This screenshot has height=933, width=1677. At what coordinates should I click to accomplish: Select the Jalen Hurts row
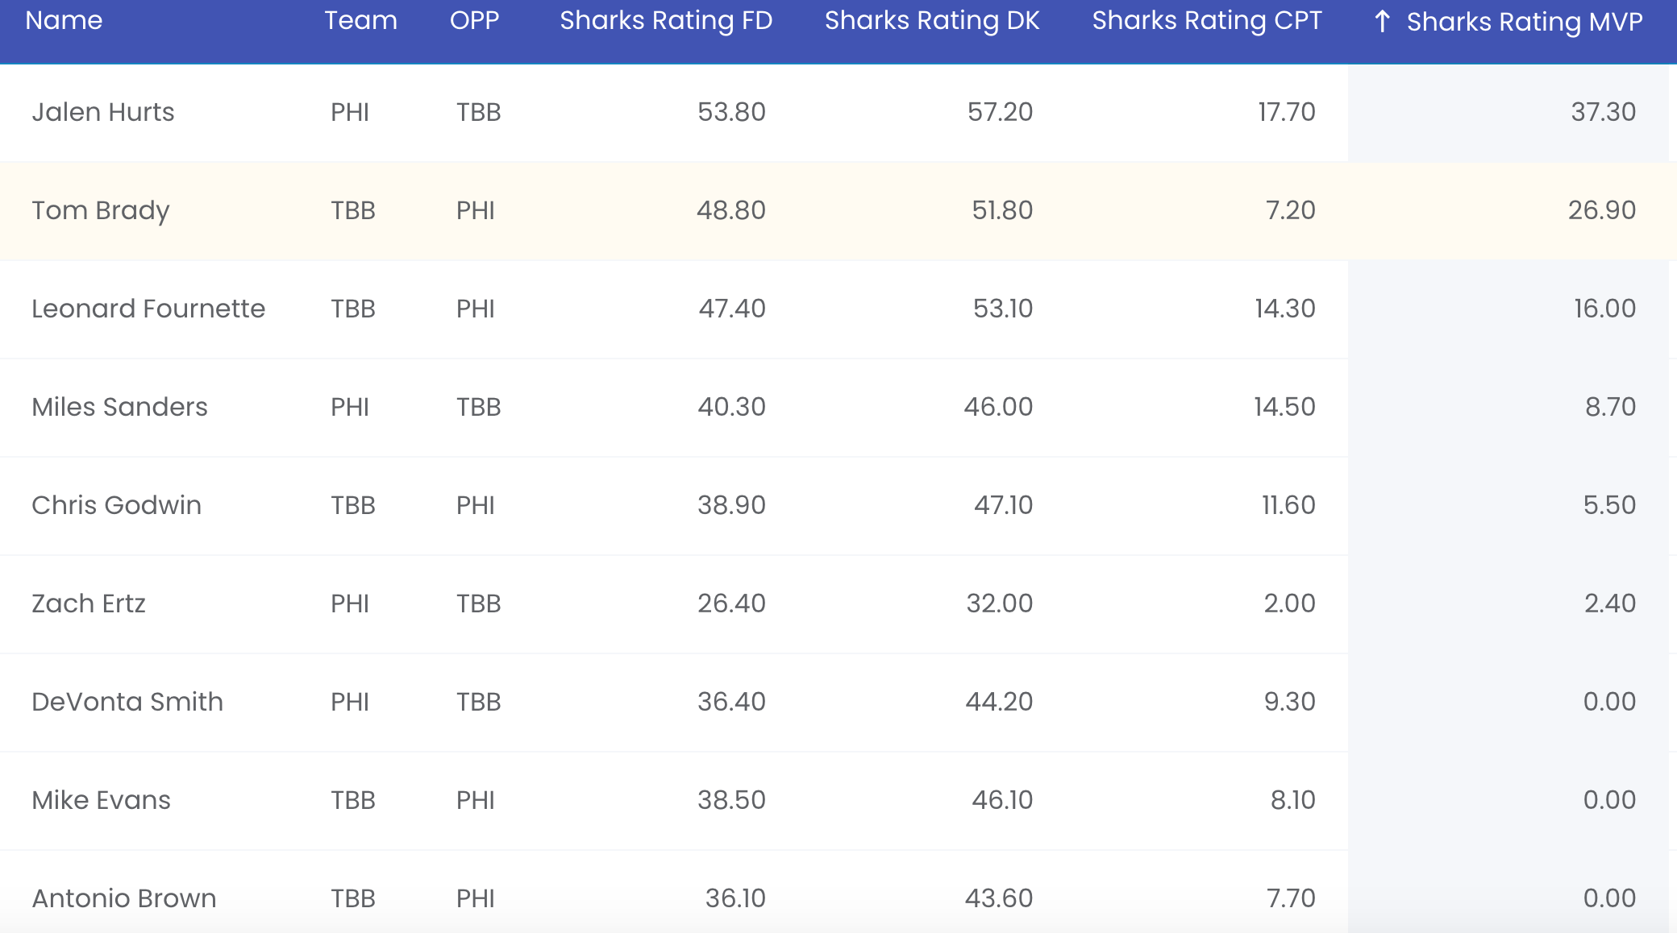(x=103, y=112)
